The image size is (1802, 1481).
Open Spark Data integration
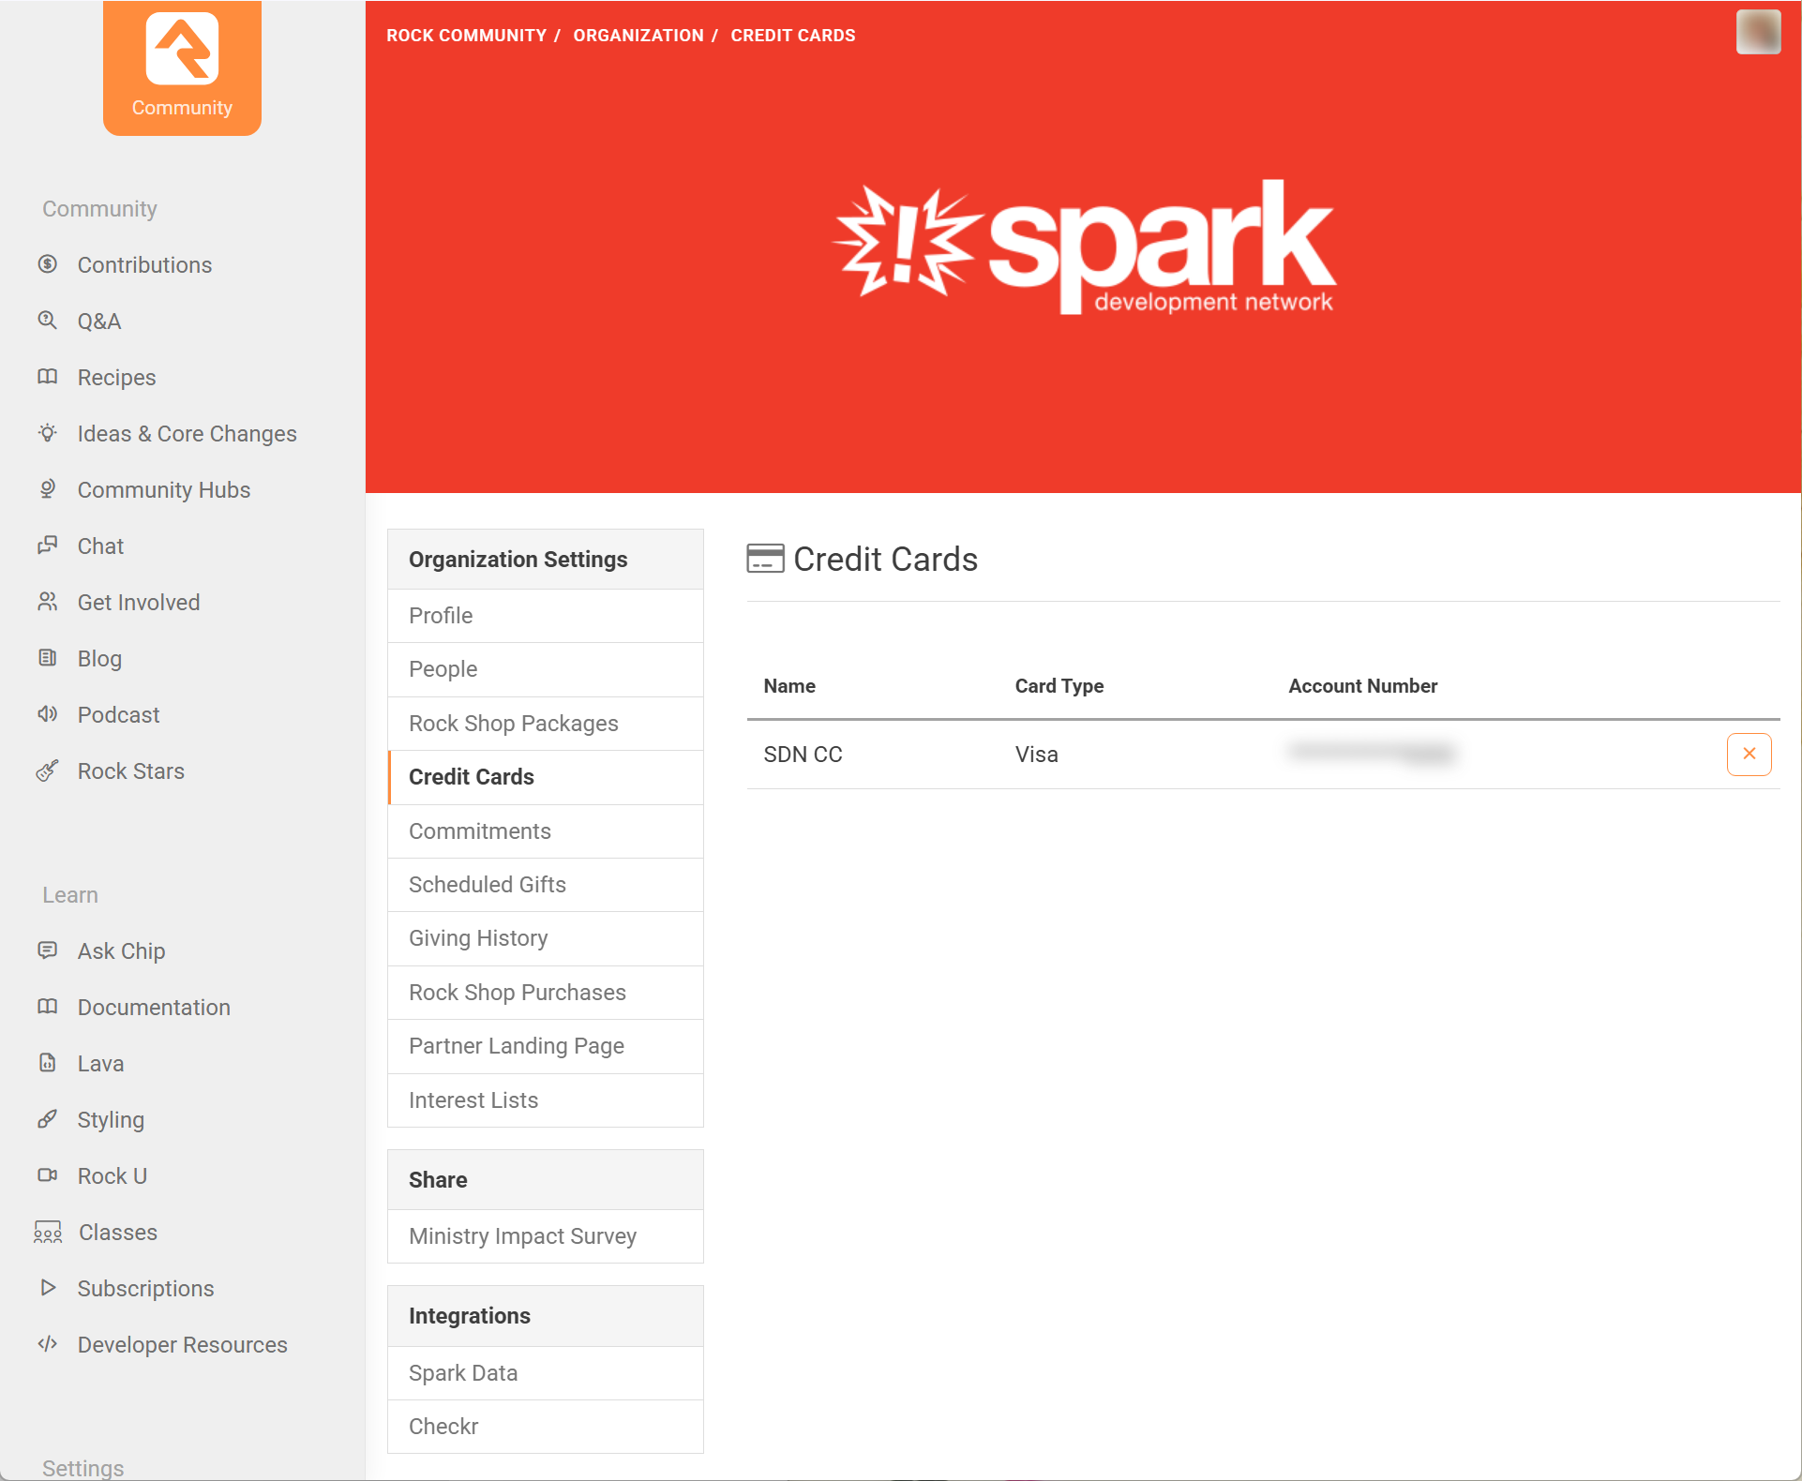[x=546, y=1373]
